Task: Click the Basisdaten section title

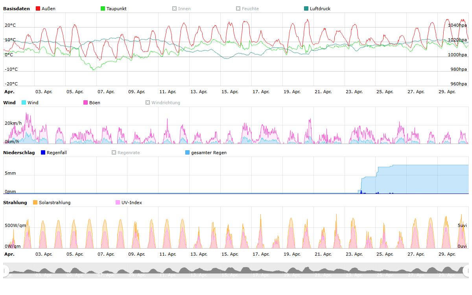Action: tap(17, 9)
